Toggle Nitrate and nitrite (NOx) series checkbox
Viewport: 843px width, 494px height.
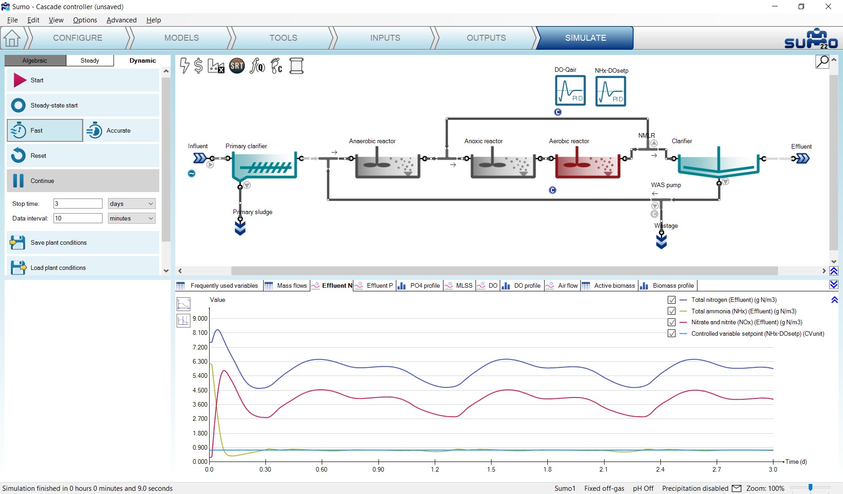point(672,322)
